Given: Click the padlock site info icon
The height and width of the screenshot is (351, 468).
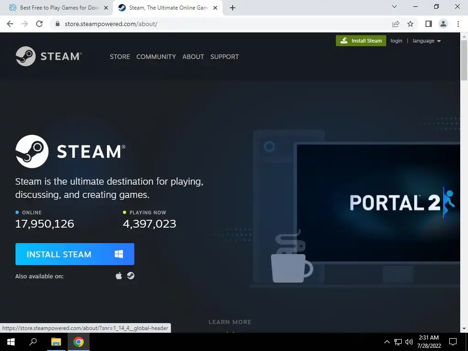Looking at the screenshot, I should click(x=58, y=24).
